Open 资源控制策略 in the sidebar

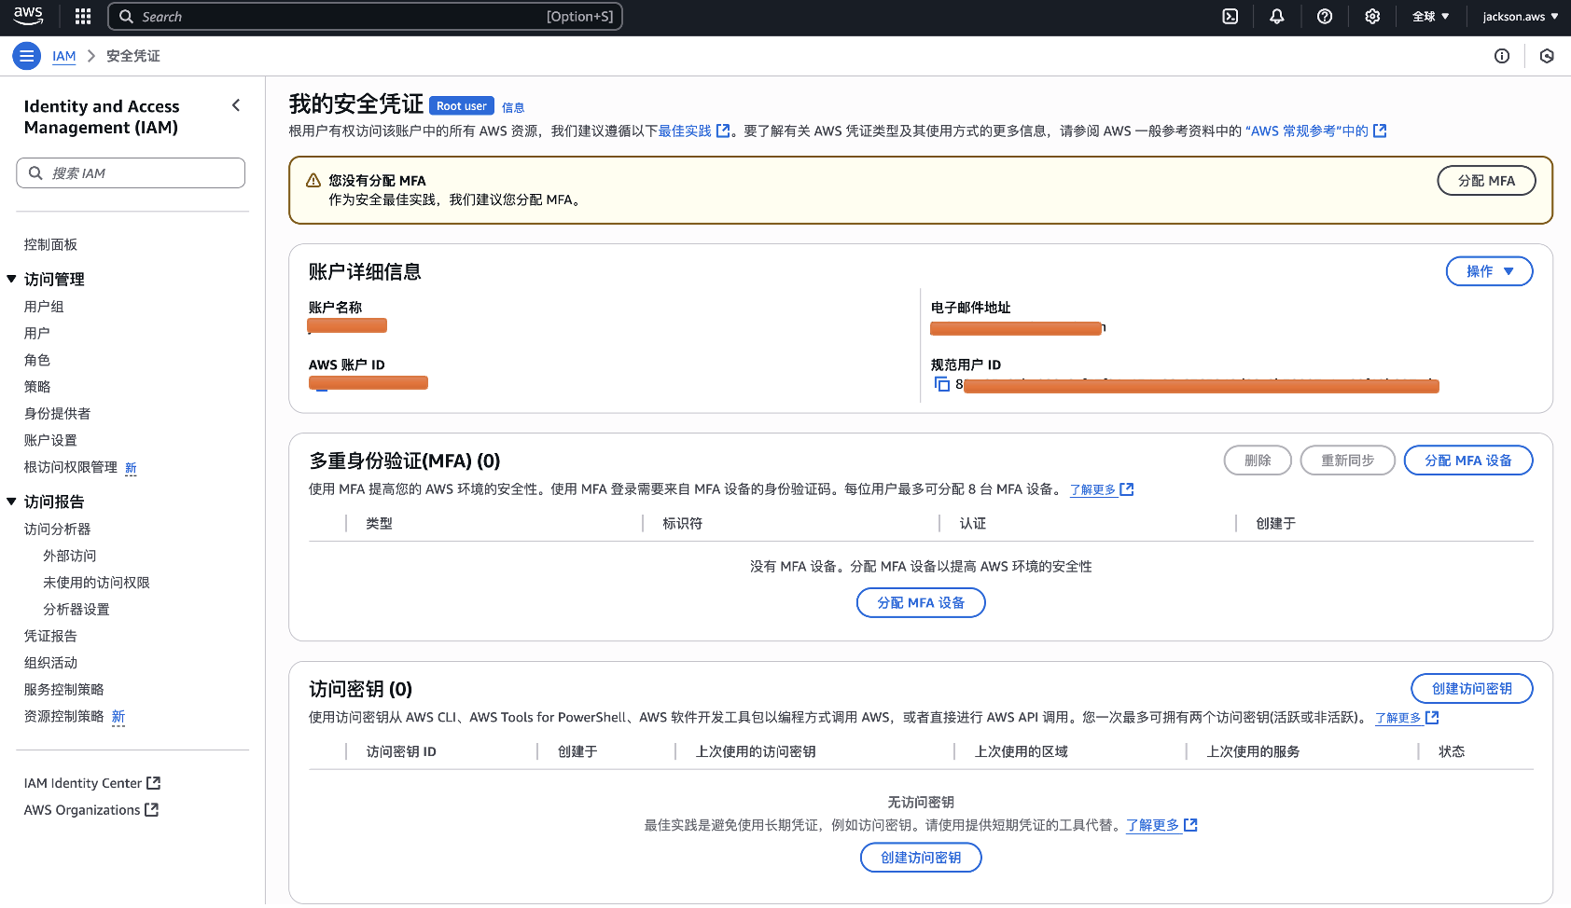[x=63, y=716]
